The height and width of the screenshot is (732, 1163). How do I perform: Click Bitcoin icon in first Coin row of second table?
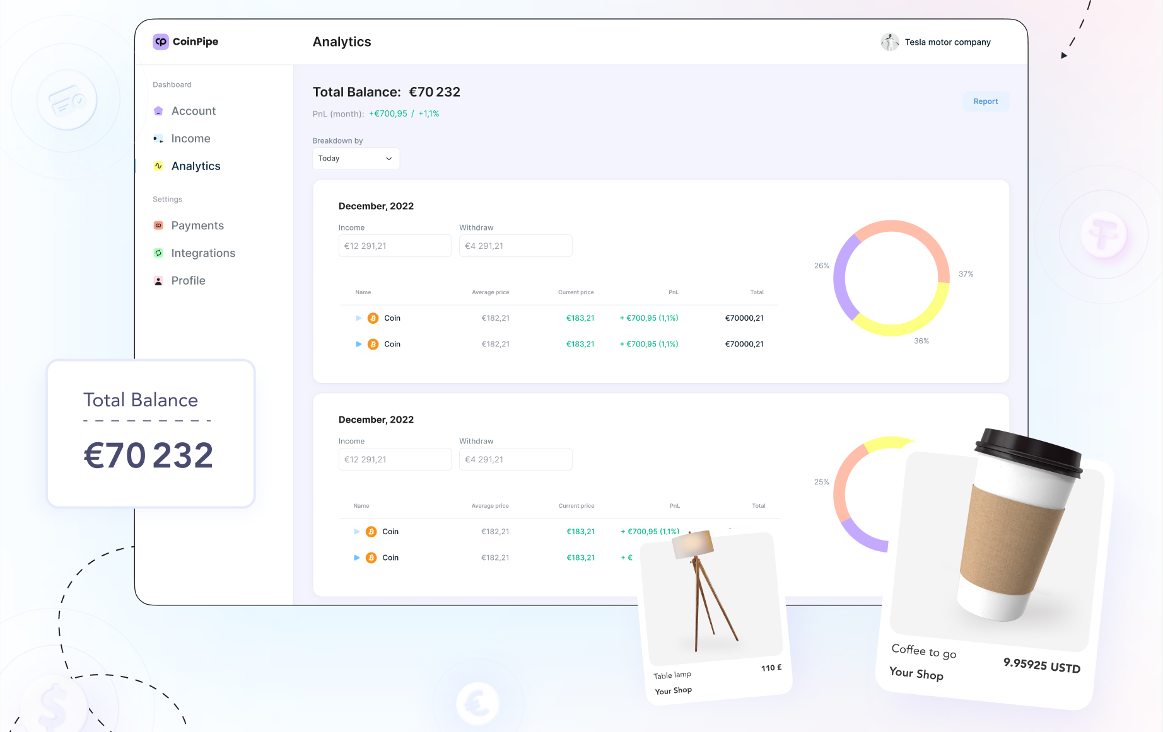(371, 532)
